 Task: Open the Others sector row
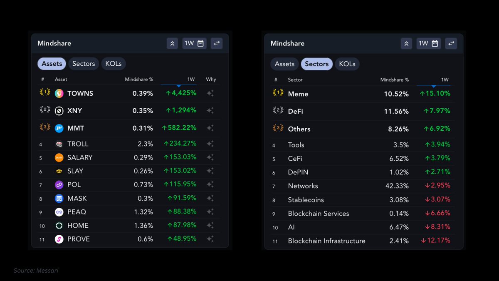(363, 129)
